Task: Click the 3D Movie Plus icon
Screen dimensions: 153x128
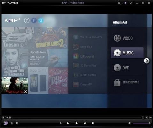Action: coord(76,66)
